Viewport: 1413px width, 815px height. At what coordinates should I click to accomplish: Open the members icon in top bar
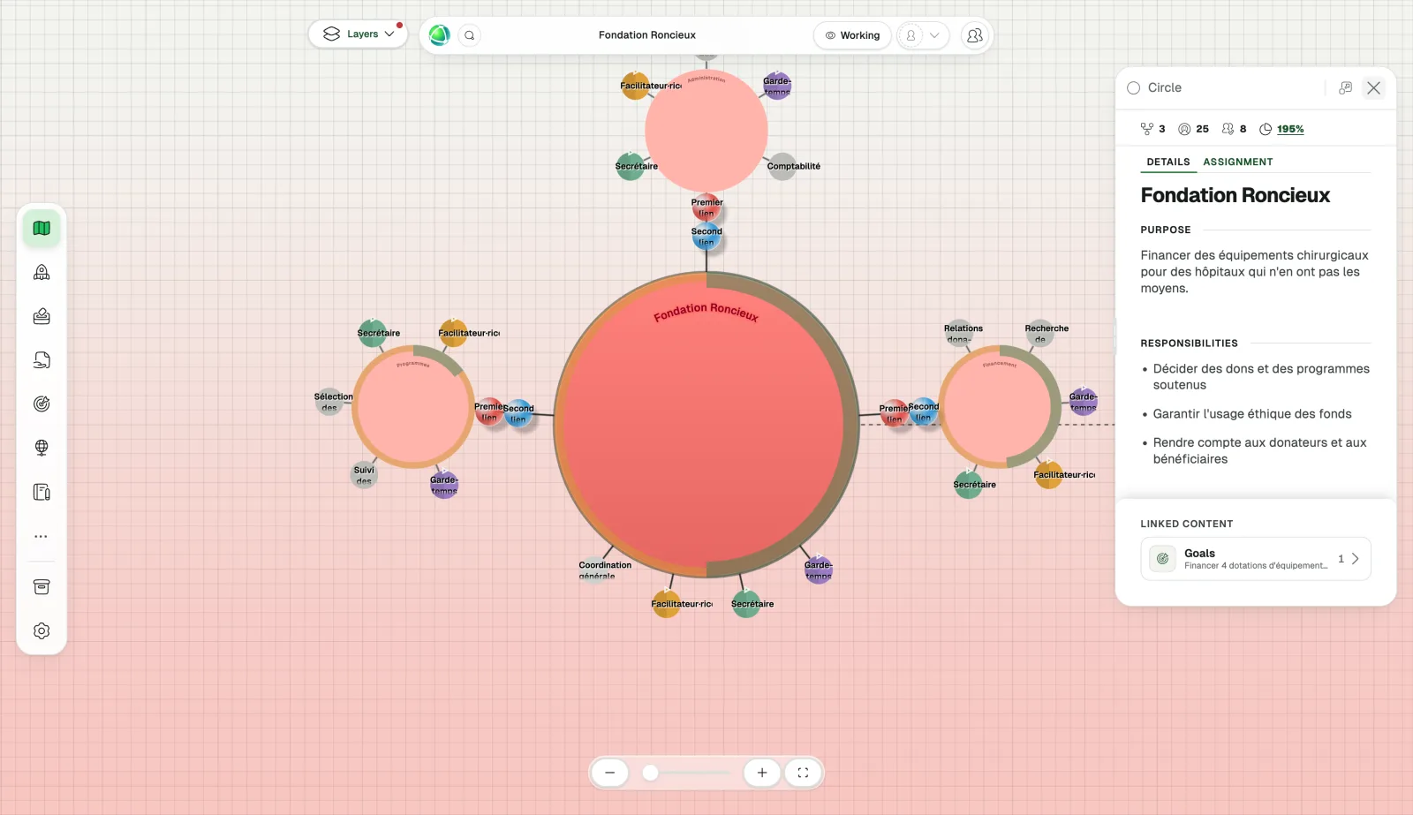tap(974, 35)
